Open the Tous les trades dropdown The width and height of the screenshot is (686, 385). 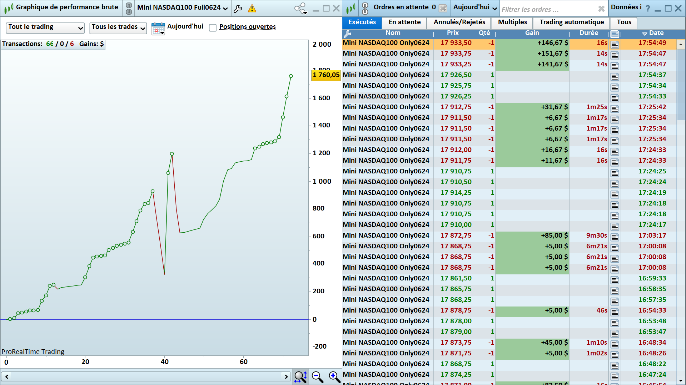(x=118, y=28)
